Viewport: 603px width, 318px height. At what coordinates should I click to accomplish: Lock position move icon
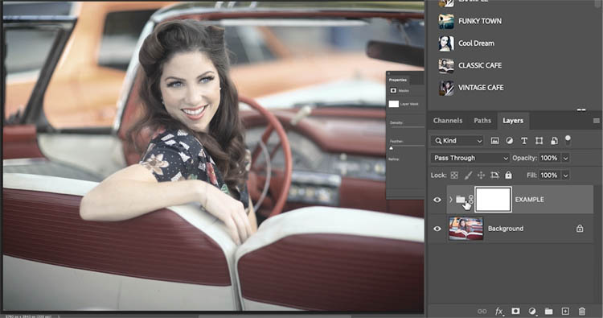pos(481,176)
